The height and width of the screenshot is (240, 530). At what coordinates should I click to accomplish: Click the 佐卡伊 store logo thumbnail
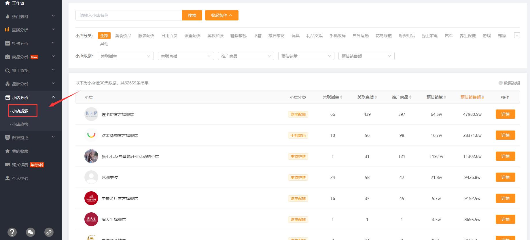[91, 114]
